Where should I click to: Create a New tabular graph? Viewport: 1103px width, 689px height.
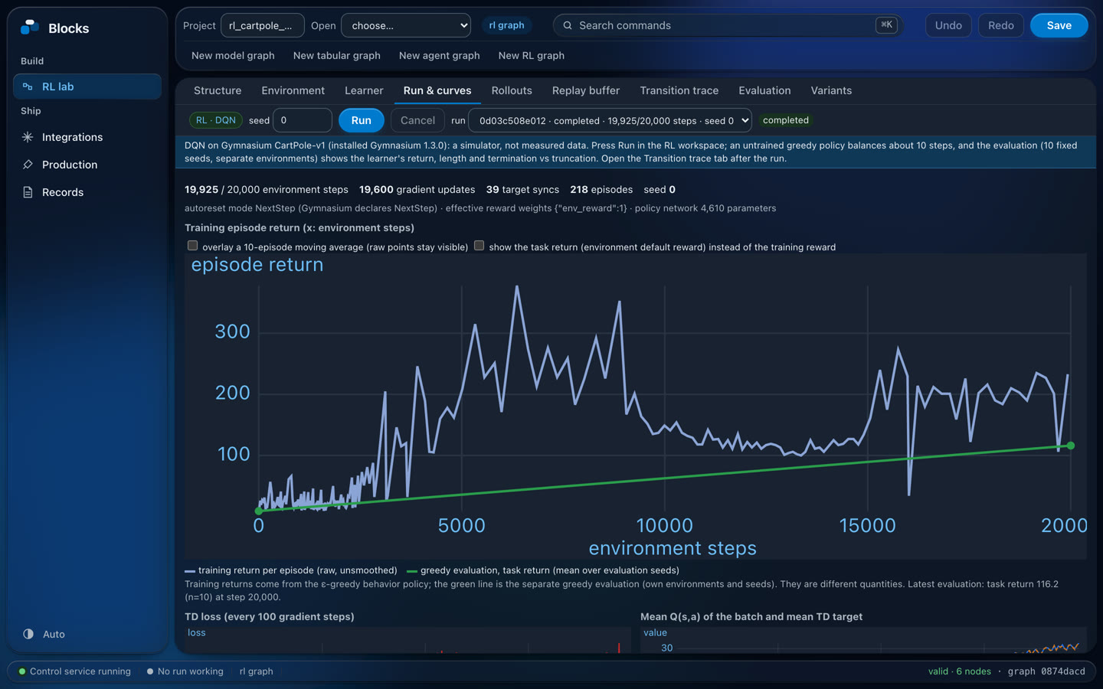[336, 55]
